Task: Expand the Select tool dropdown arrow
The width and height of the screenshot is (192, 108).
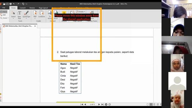Action: pyautogui.click(x=13, y=19)
